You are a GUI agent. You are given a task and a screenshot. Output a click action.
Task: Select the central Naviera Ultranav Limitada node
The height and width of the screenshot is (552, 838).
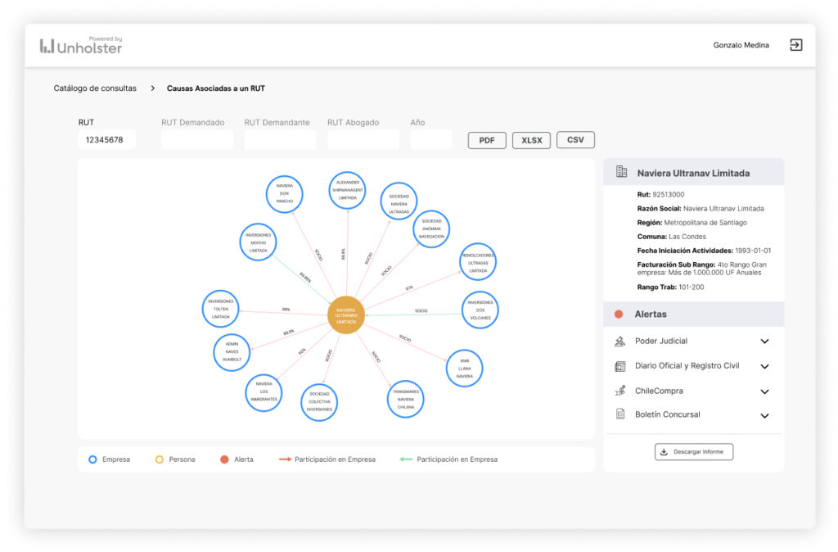click(x=345, y=315)
